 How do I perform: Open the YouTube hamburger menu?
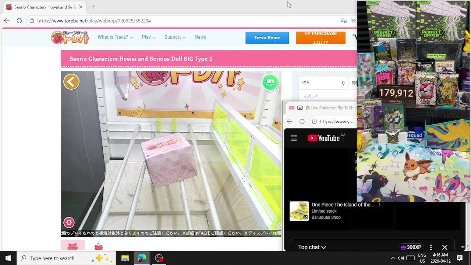coord(294,138)
